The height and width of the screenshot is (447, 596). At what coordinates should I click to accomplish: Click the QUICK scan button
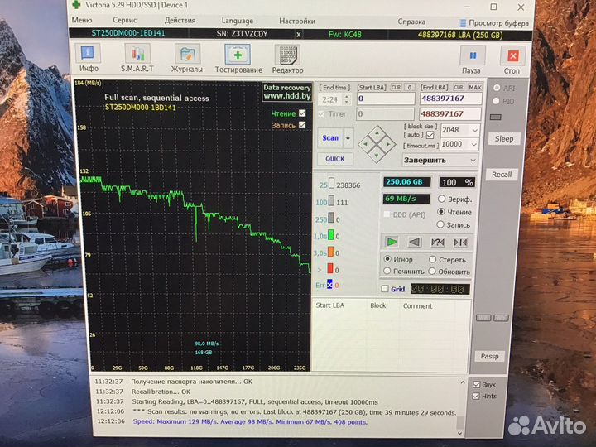click(x=334, y=159)
